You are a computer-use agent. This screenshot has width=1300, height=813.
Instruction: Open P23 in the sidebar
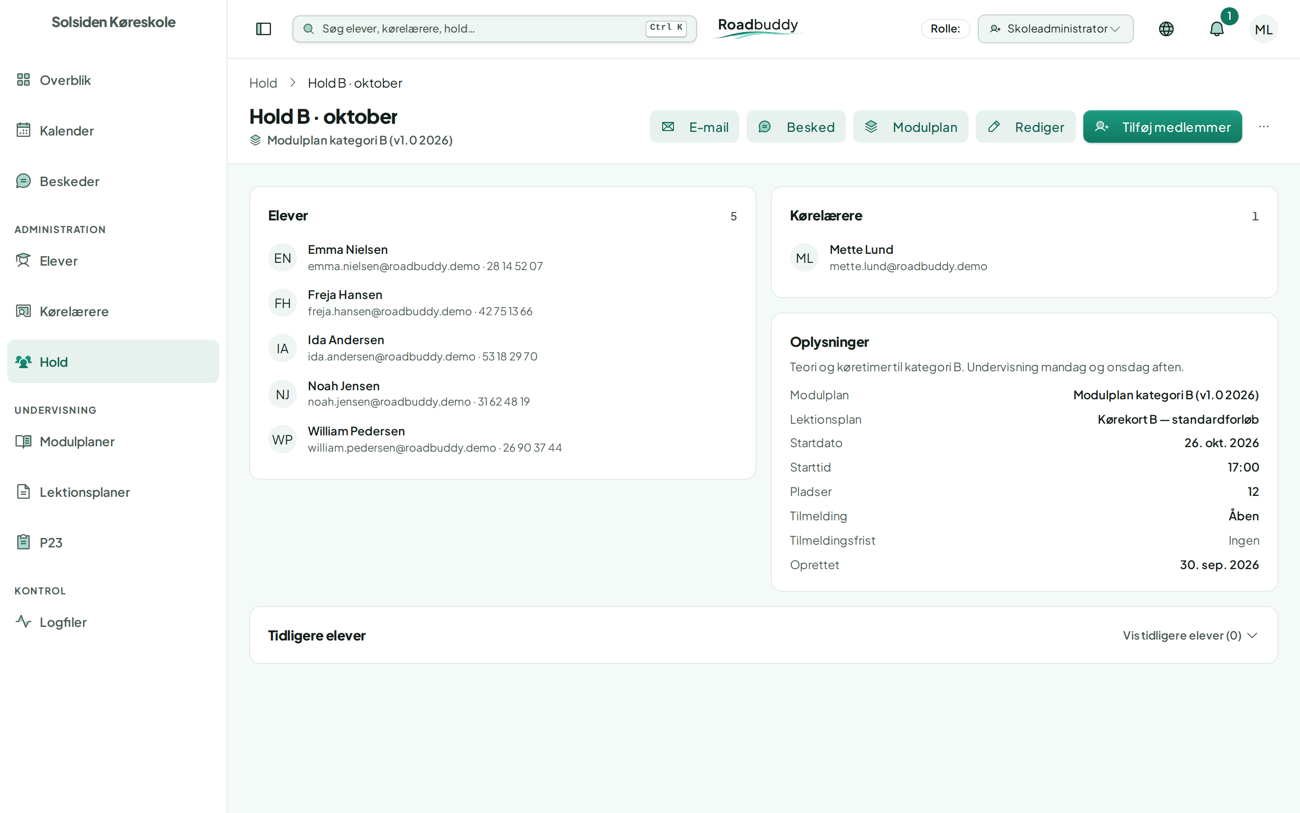[x=113, y=542]
